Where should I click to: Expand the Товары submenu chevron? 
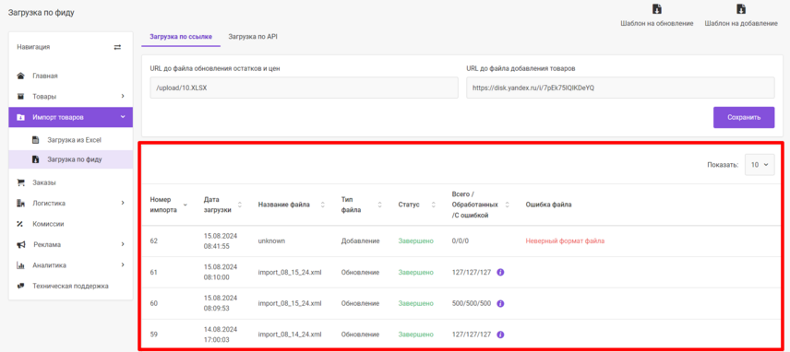point(123,96)
